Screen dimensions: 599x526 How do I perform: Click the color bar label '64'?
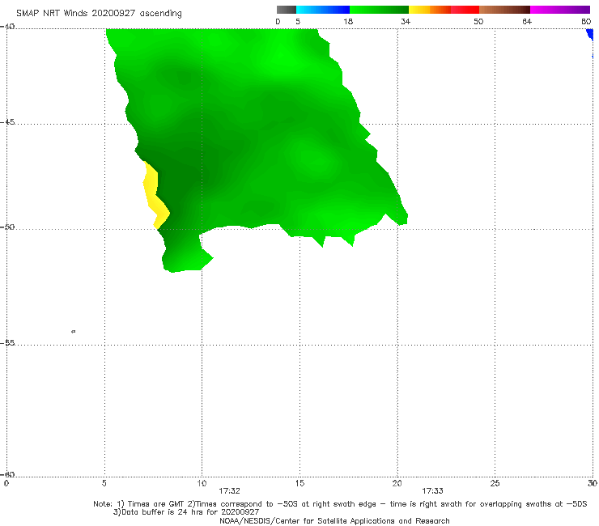527,21
